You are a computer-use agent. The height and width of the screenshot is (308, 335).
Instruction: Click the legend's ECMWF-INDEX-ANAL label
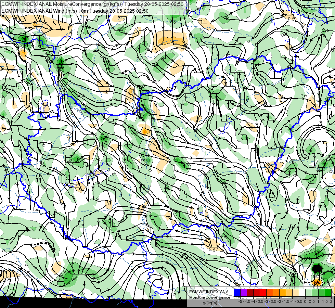[210, 292]
